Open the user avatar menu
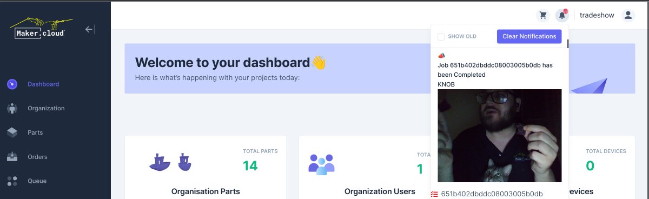Screen dimensions: 649x199 pos(628,15)
